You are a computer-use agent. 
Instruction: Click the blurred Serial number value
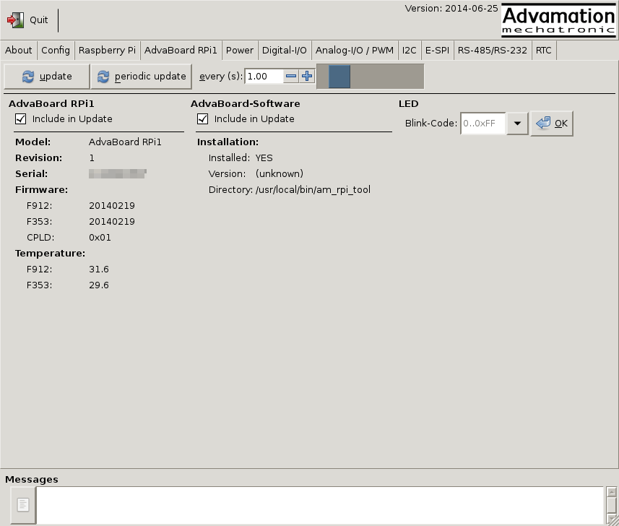[118, 173]
